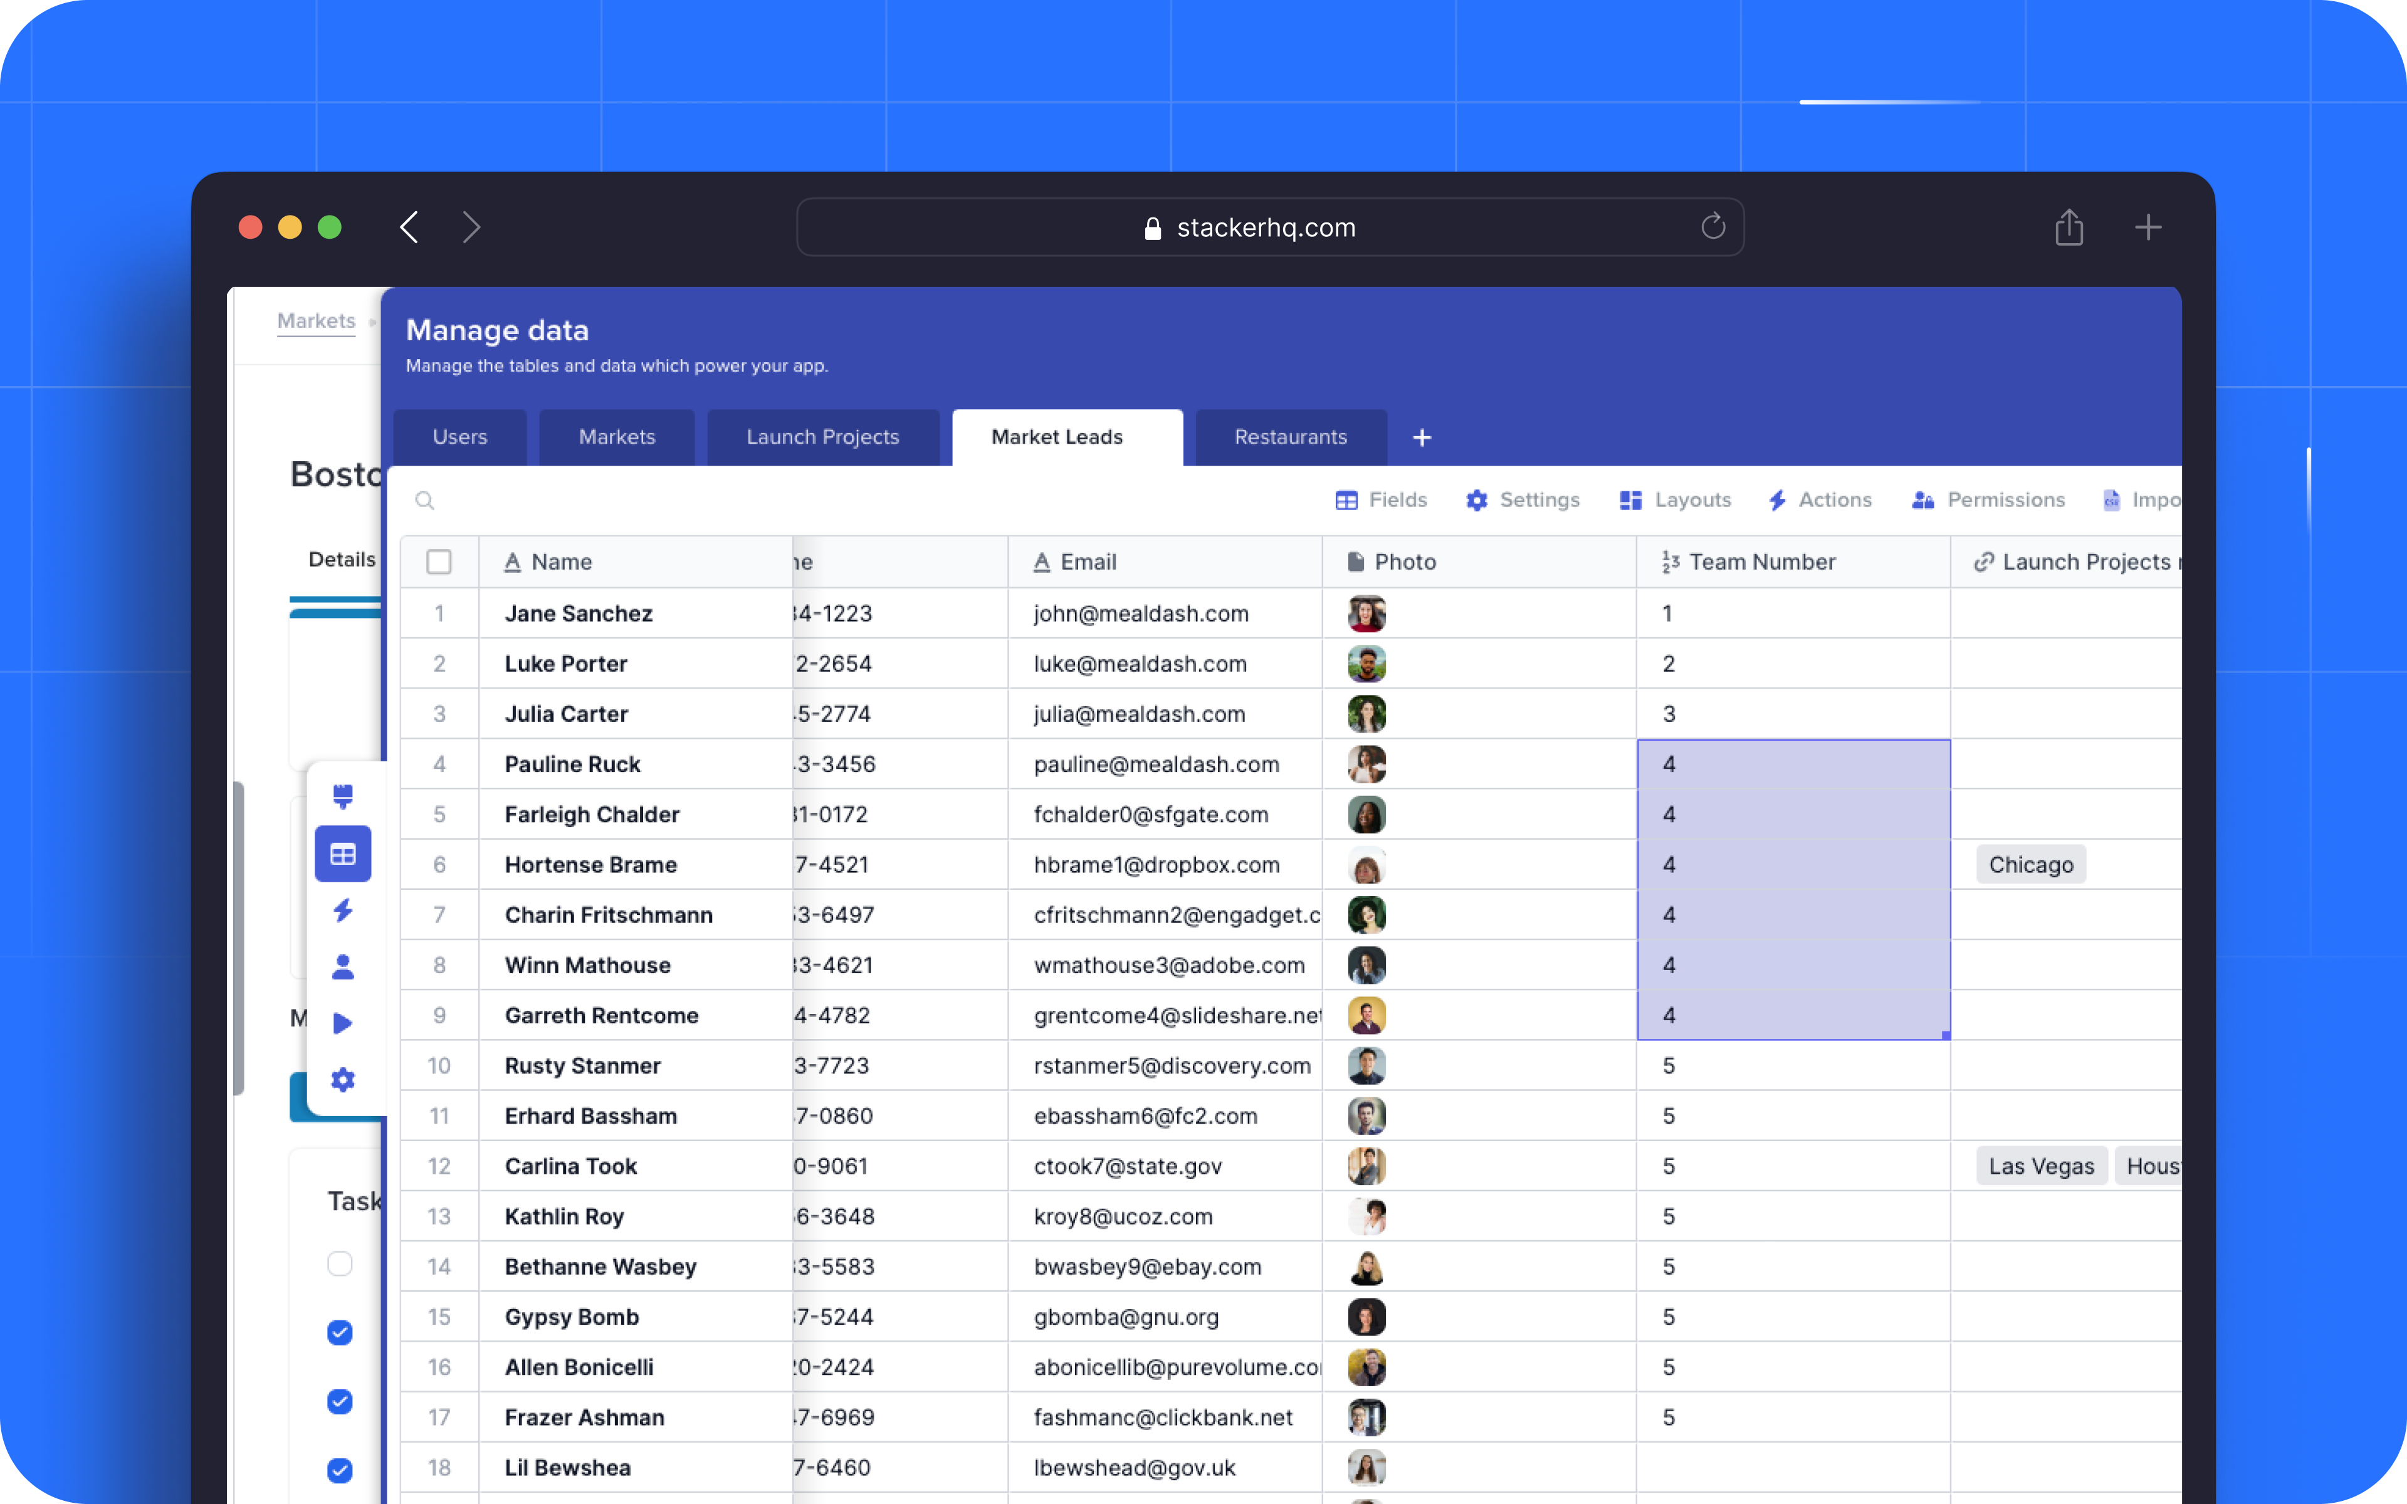Viewport: 2407px width, 1504px height.
Task: Click the search magnifier icon in the table toolbar
Action: pos(425,500)
